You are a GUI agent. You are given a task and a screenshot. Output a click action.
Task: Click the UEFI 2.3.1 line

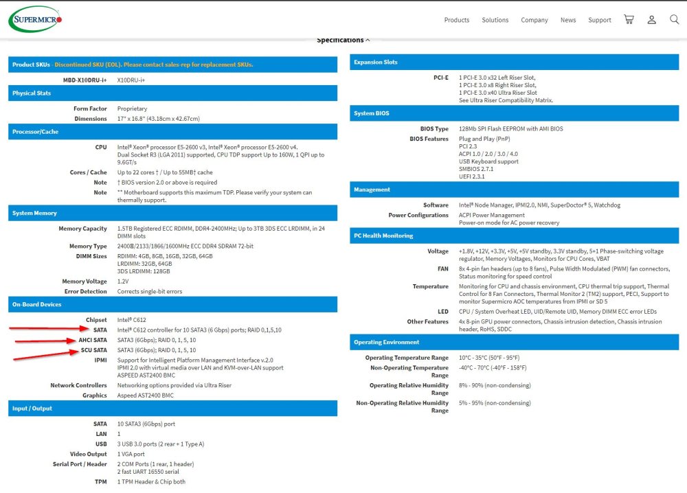click(471, 176)
